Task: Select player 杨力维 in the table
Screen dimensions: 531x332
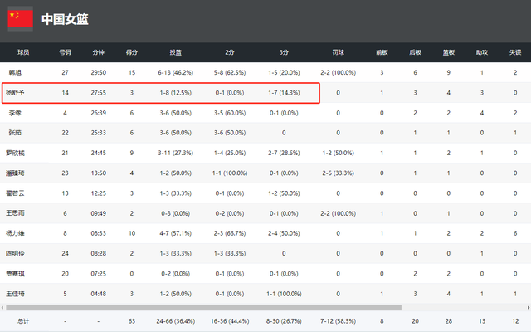Action: [x=18, y=233]
